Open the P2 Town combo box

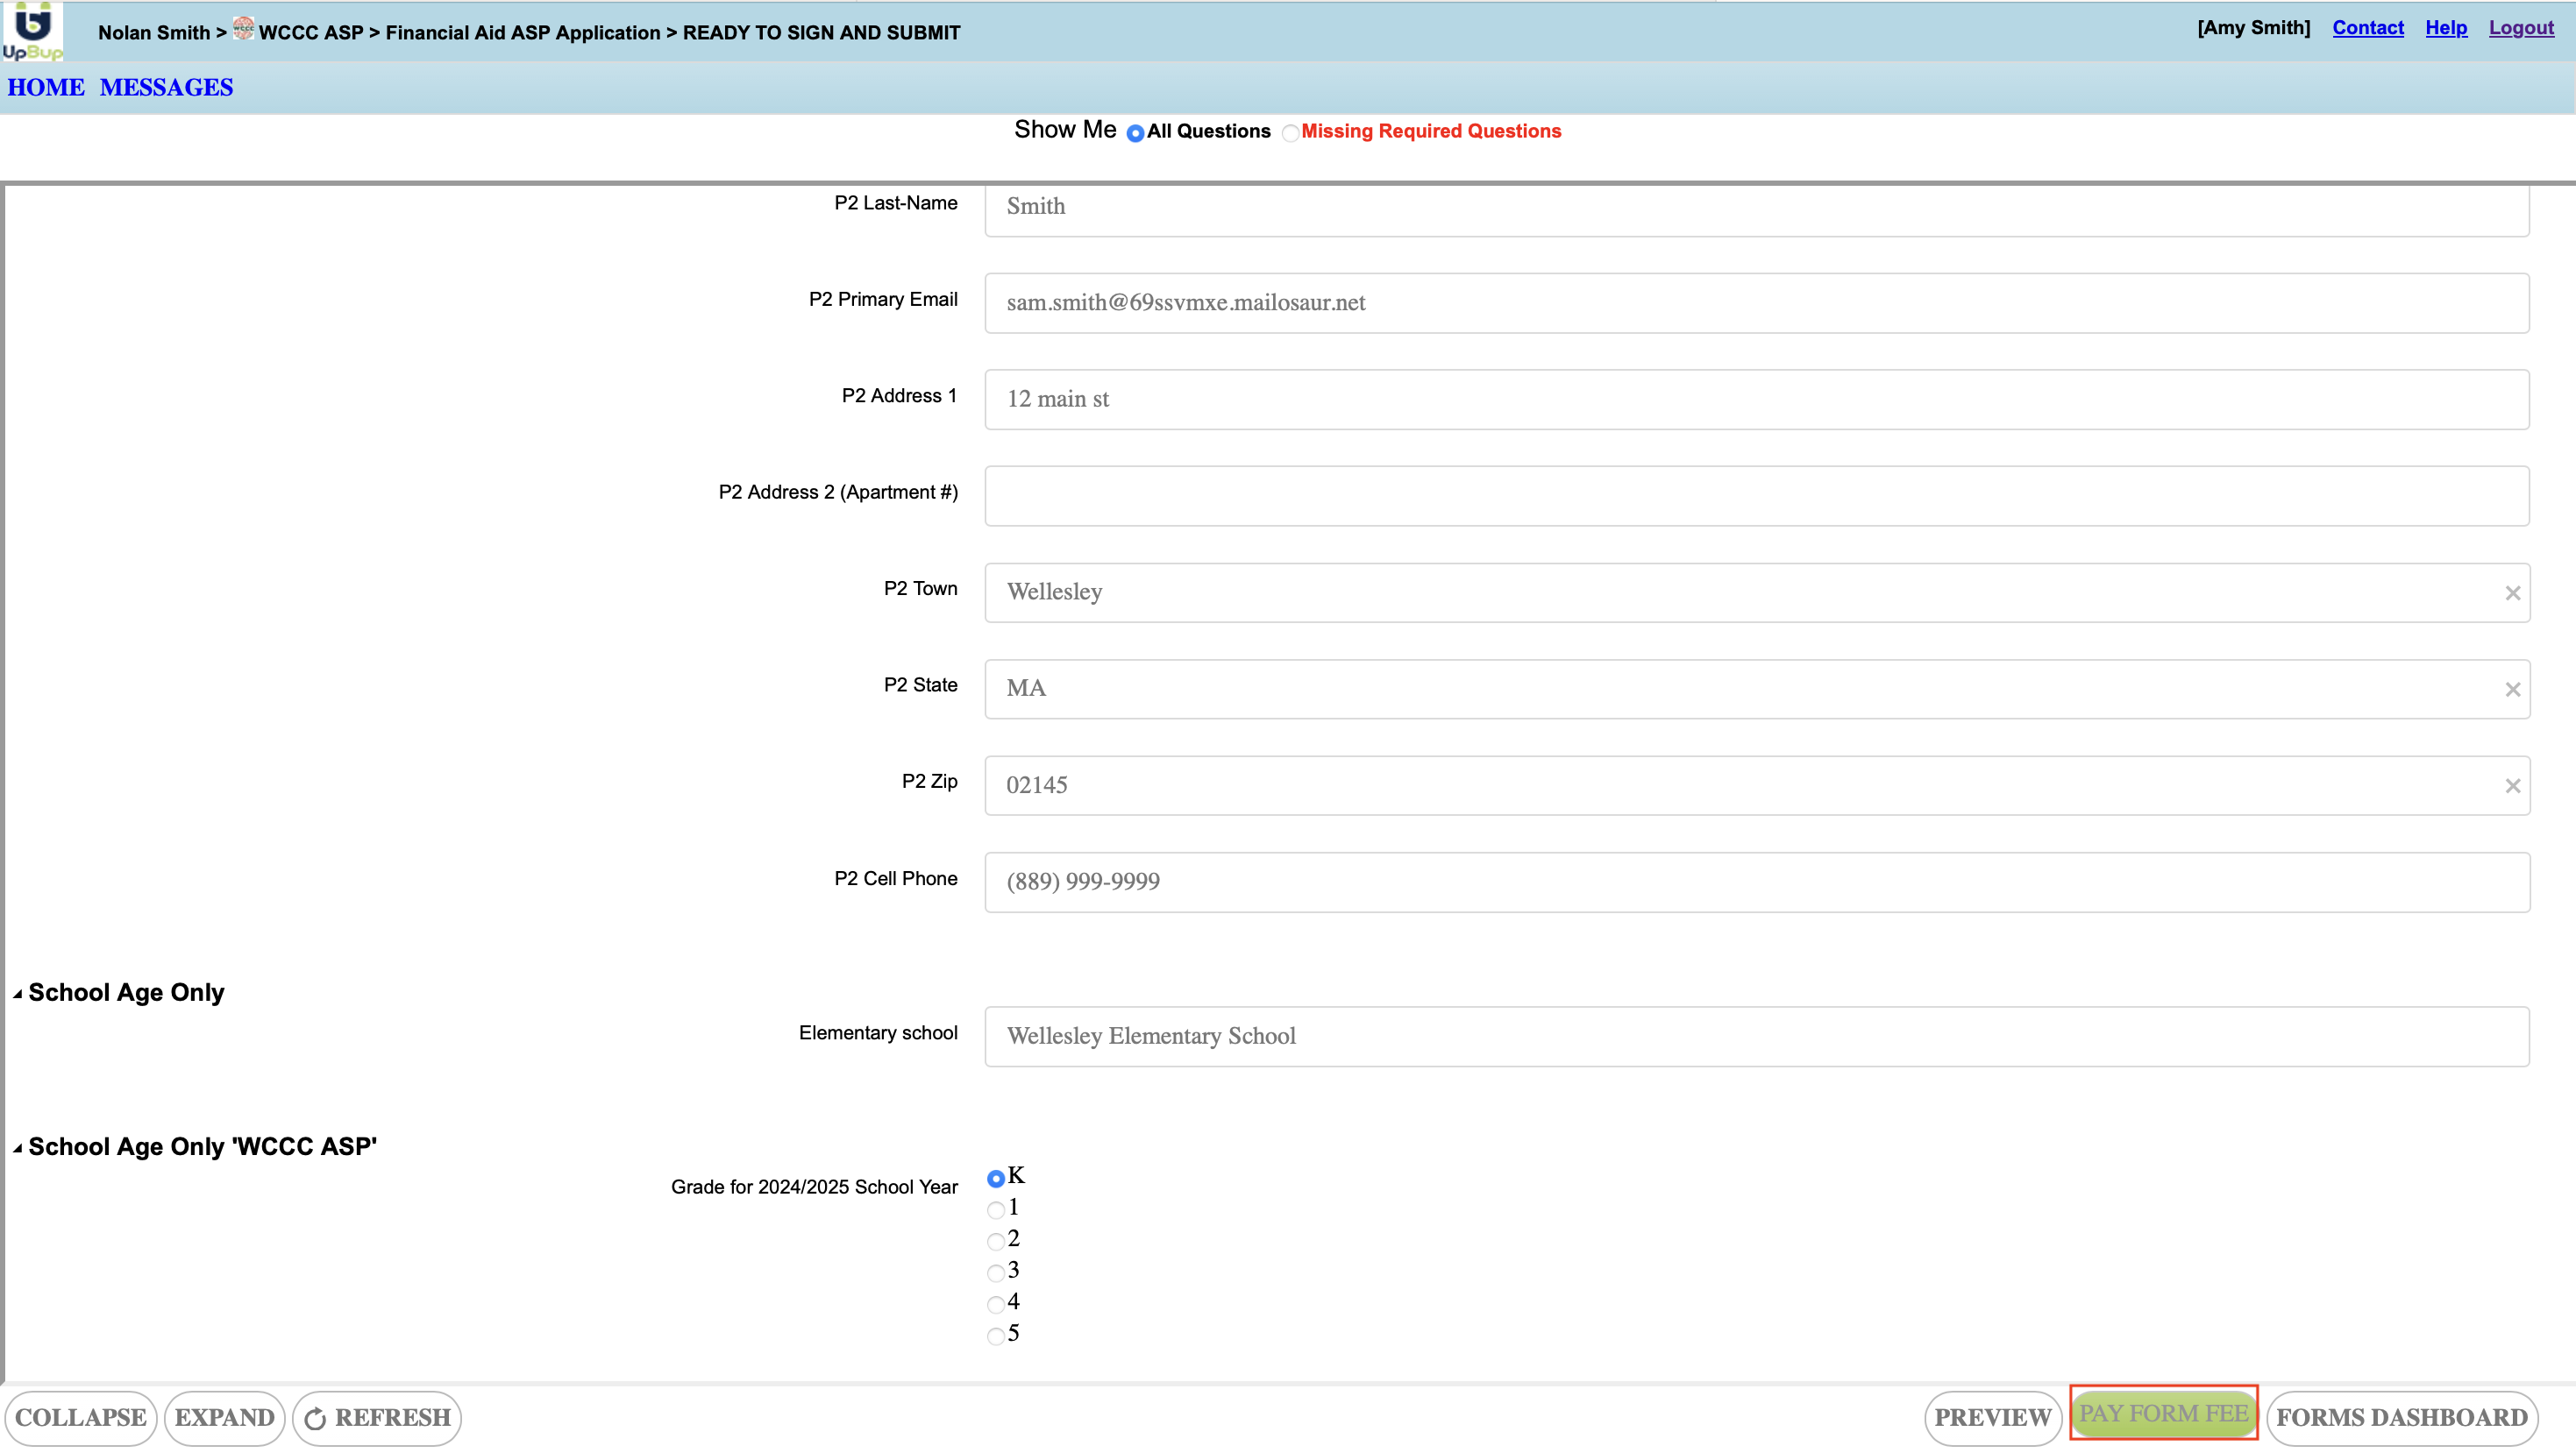click(1740, 592)
